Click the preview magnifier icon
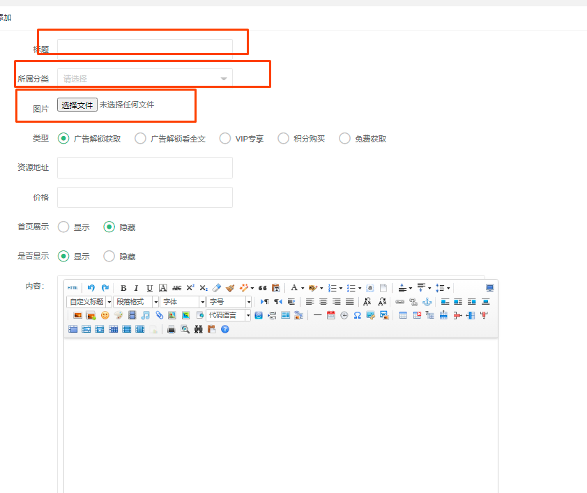587x493 pixels. [x=185, y=329]
